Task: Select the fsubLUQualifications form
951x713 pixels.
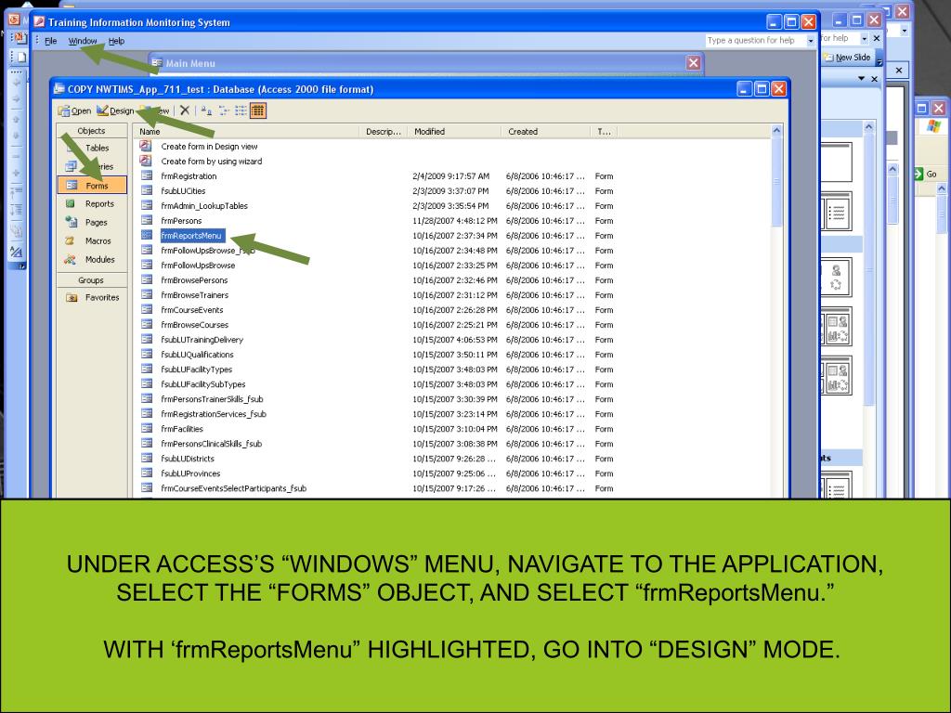Action: click(197, 354)
